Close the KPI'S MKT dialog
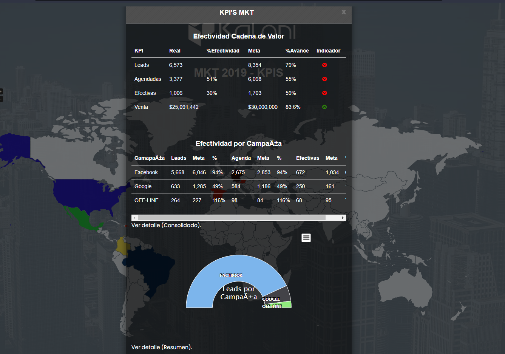The image size is (505, 354). (x=344, y=12)
